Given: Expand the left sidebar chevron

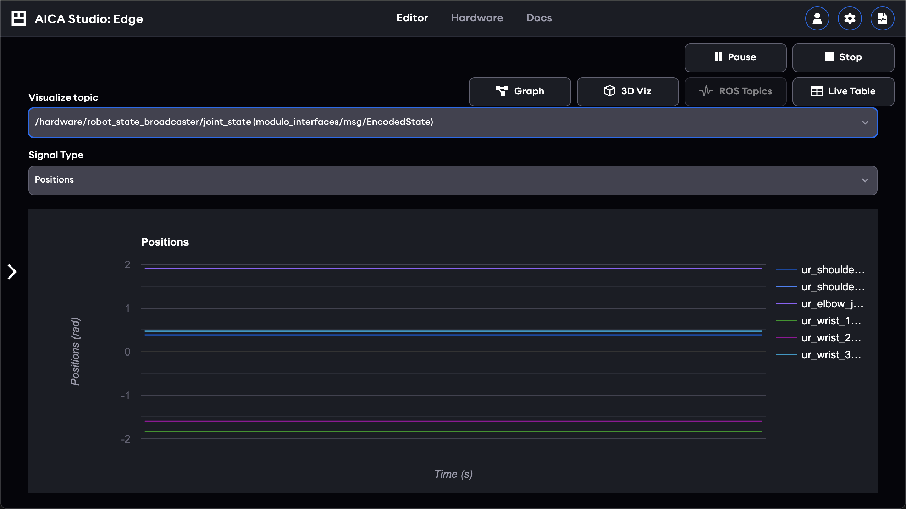Looking at the screenshot, I should [12, 272].
